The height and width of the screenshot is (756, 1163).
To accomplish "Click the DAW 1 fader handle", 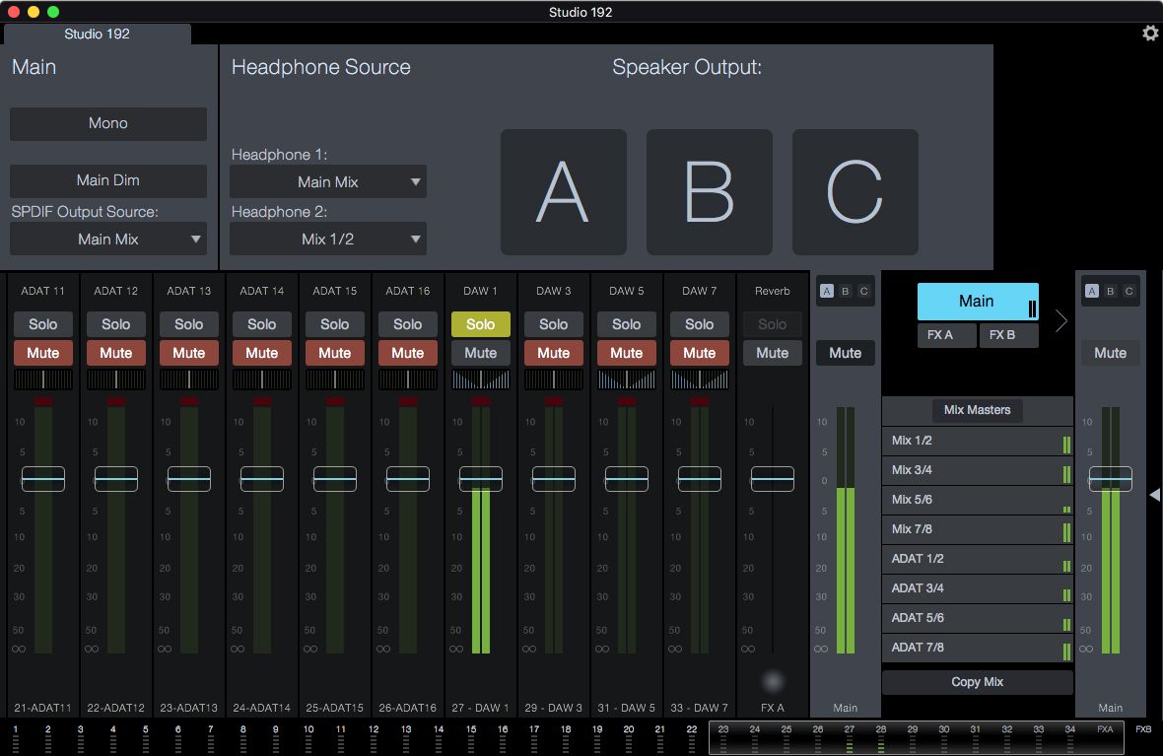I will click(x=481, y=479).
